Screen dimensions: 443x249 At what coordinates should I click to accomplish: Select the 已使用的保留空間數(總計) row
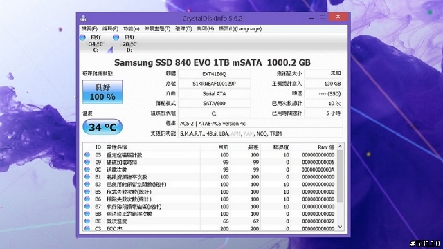[x=210, y=185]
